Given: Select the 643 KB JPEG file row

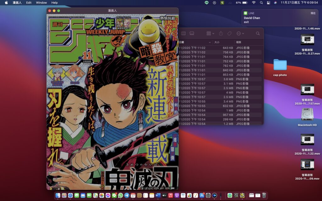Looking at the screenshot, I should pos(221,48).
